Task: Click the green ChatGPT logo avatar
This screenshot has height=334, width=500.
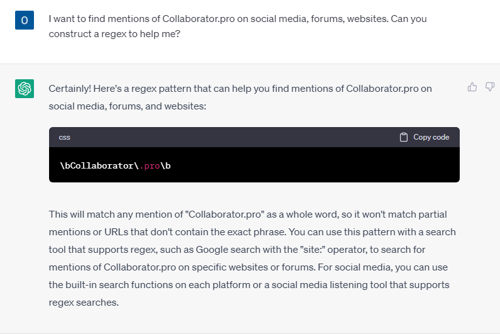Action: tap(24, 89)
